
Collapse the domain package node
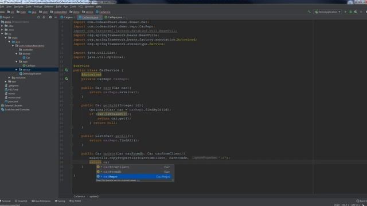pyautogui.click(x=17, y=54)
